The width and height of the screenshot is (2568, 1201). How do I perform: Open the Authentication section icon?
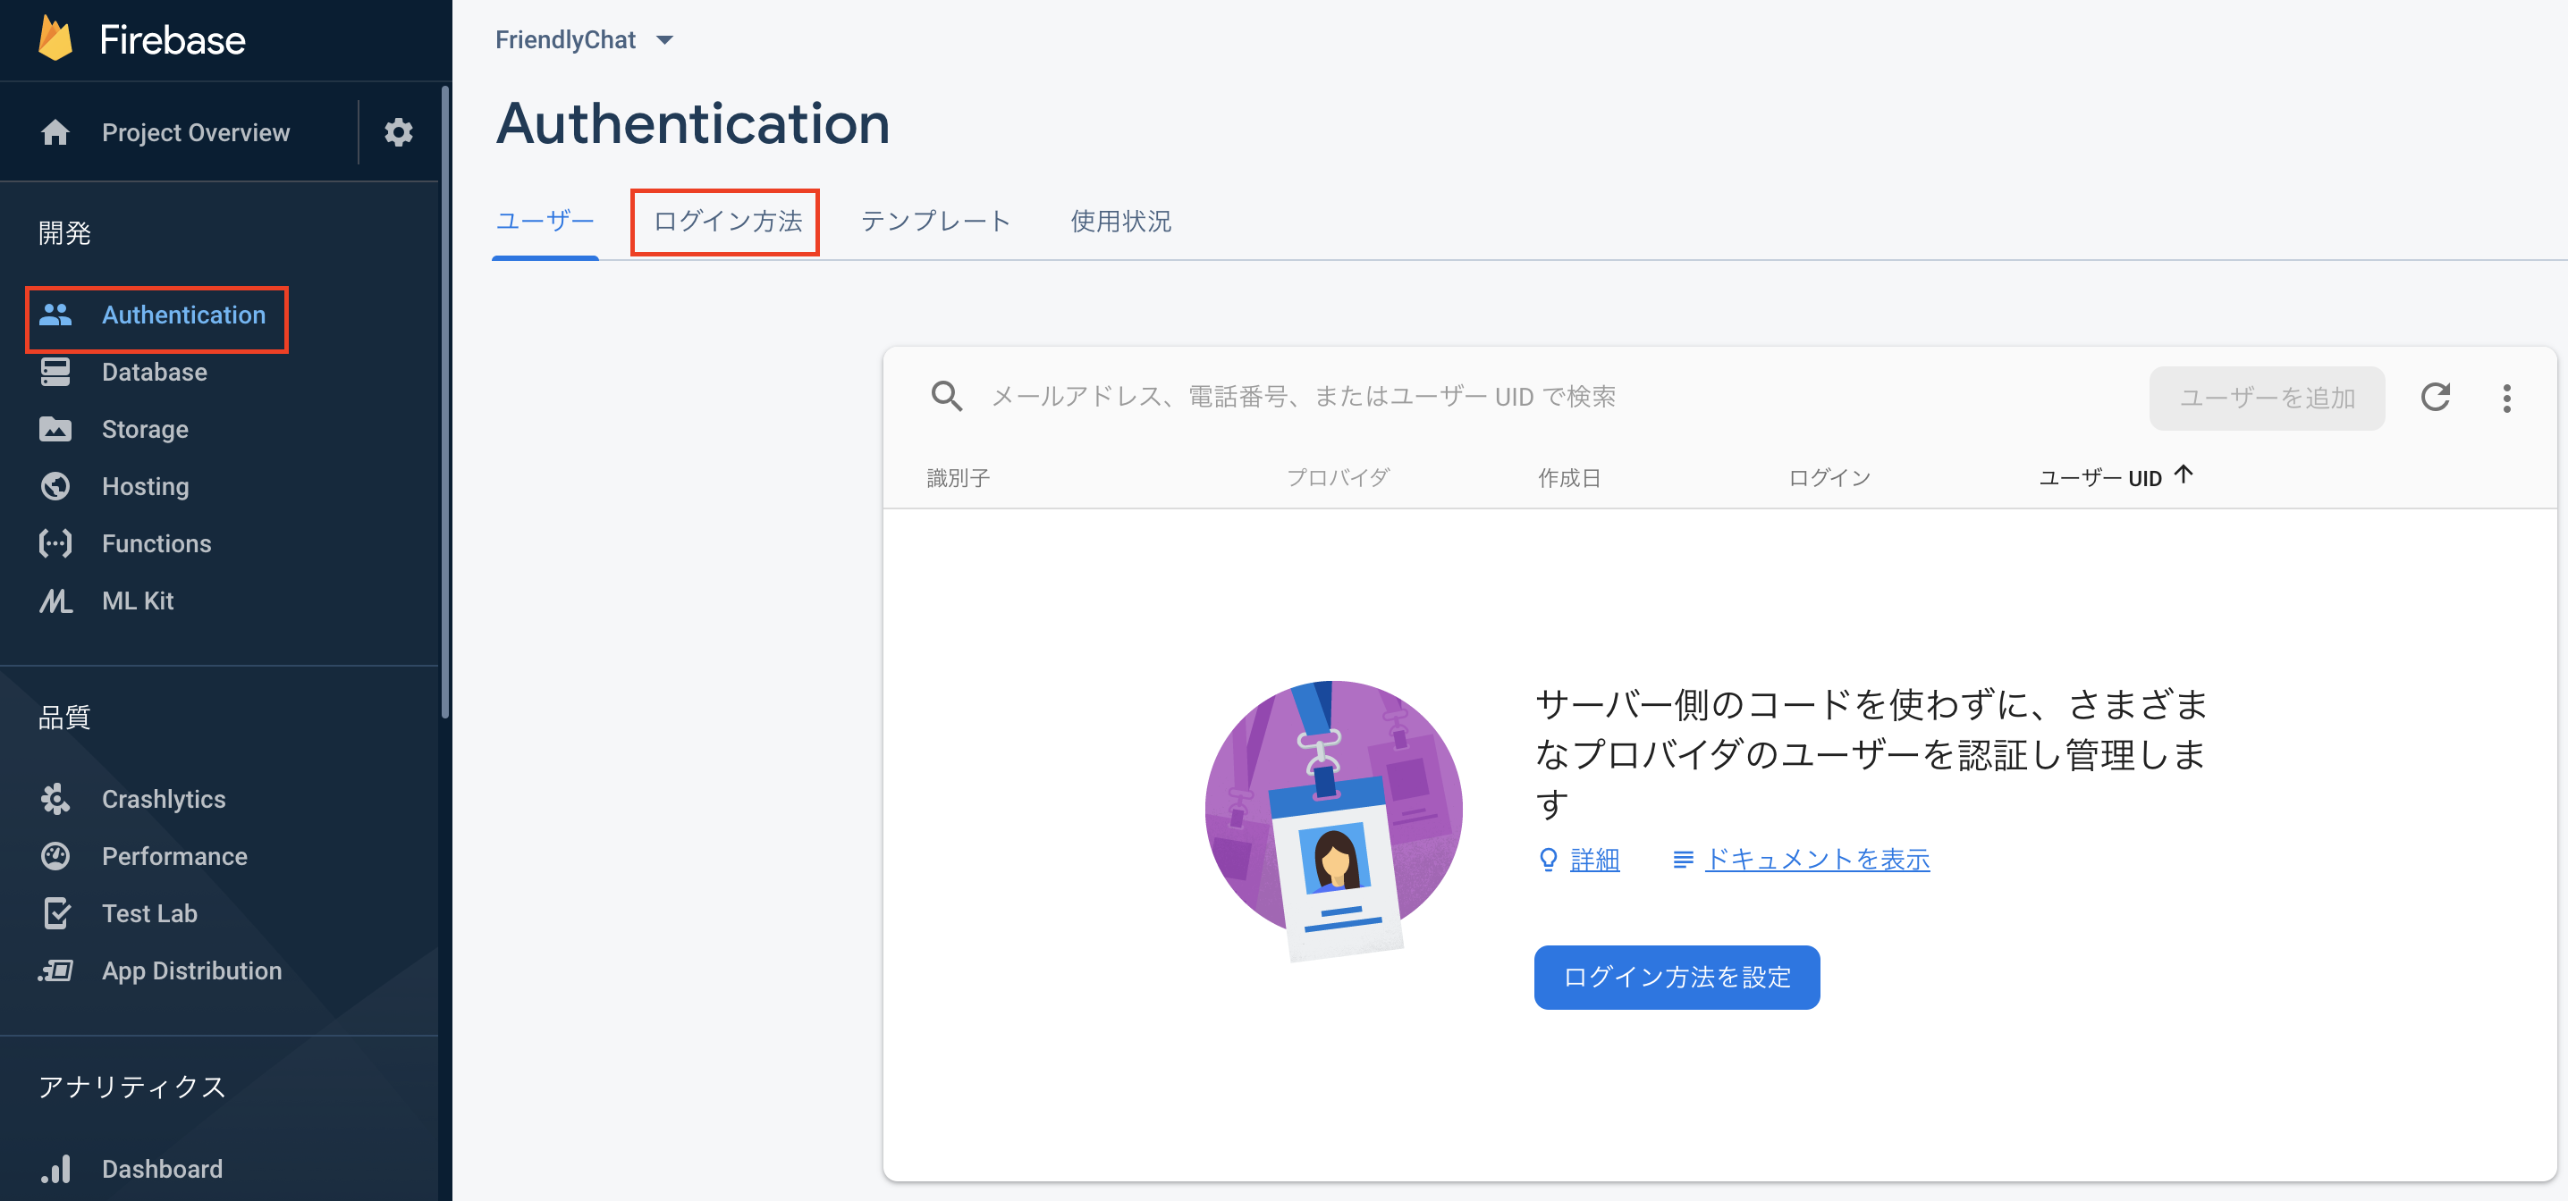click(x=55, y=315)
